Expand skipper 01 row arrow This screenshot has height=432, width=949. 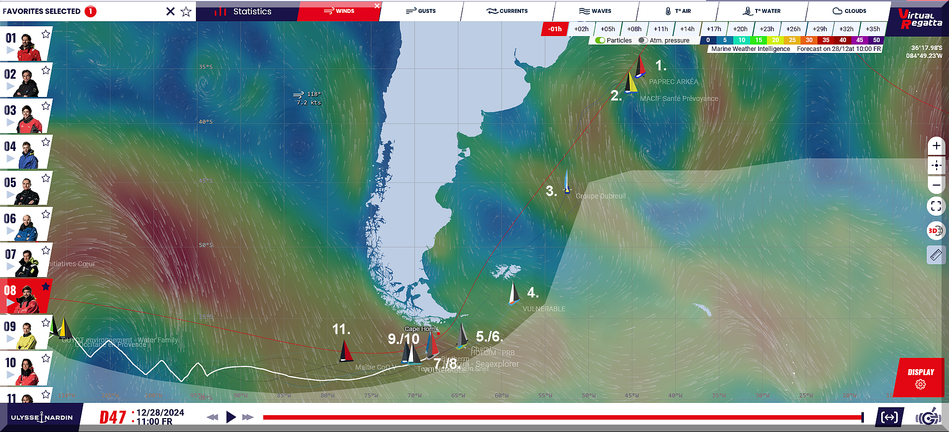[10, 50]
